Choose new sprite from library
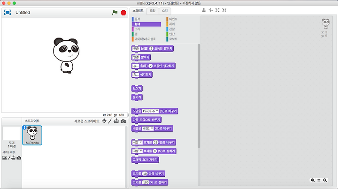This screenshot has height=189, width=338. pyautogui.click(x=104, y=121)
